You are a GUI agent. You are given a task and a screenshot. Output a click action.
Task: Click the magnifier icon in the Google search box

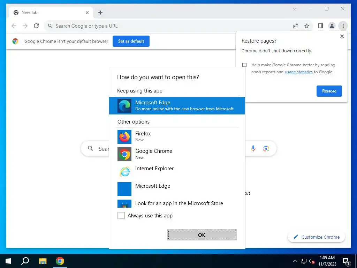click(x=90, y=148)
